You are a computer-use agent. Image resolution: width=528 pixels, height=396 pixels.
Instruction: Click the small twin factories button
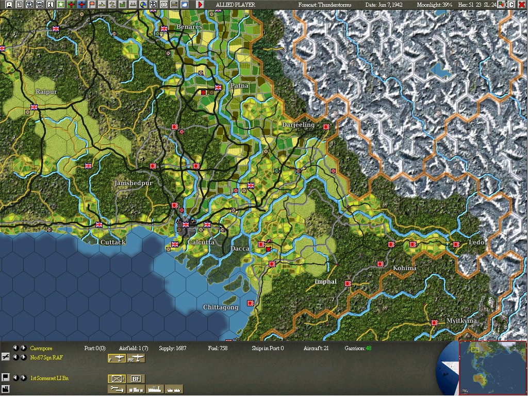tap(174, 389)
